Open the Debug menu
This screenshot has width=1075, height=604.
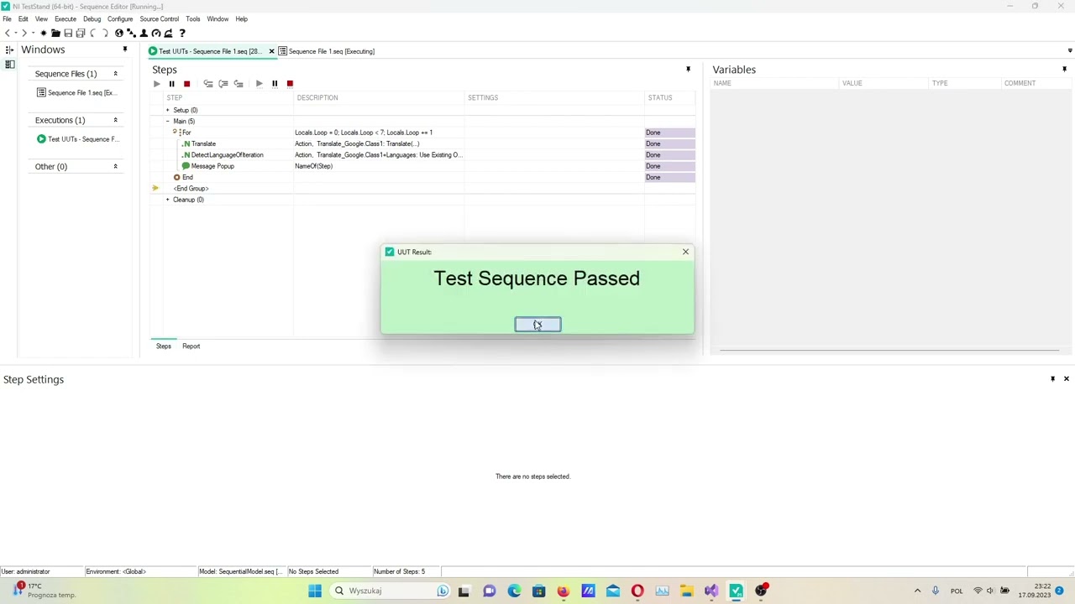[x=92, y=18]
